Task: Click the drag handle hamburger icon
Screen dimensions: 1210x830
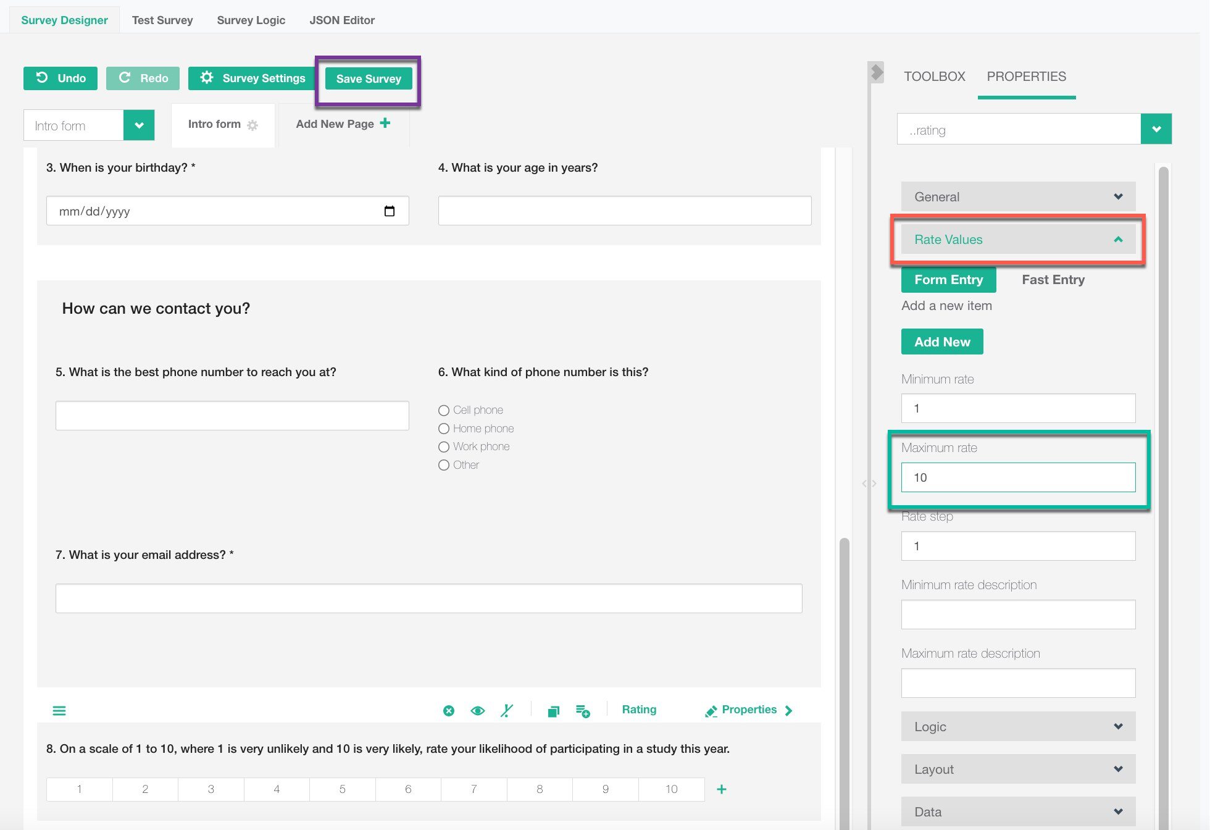Action: pyautogui.click(x=59, y=711)
